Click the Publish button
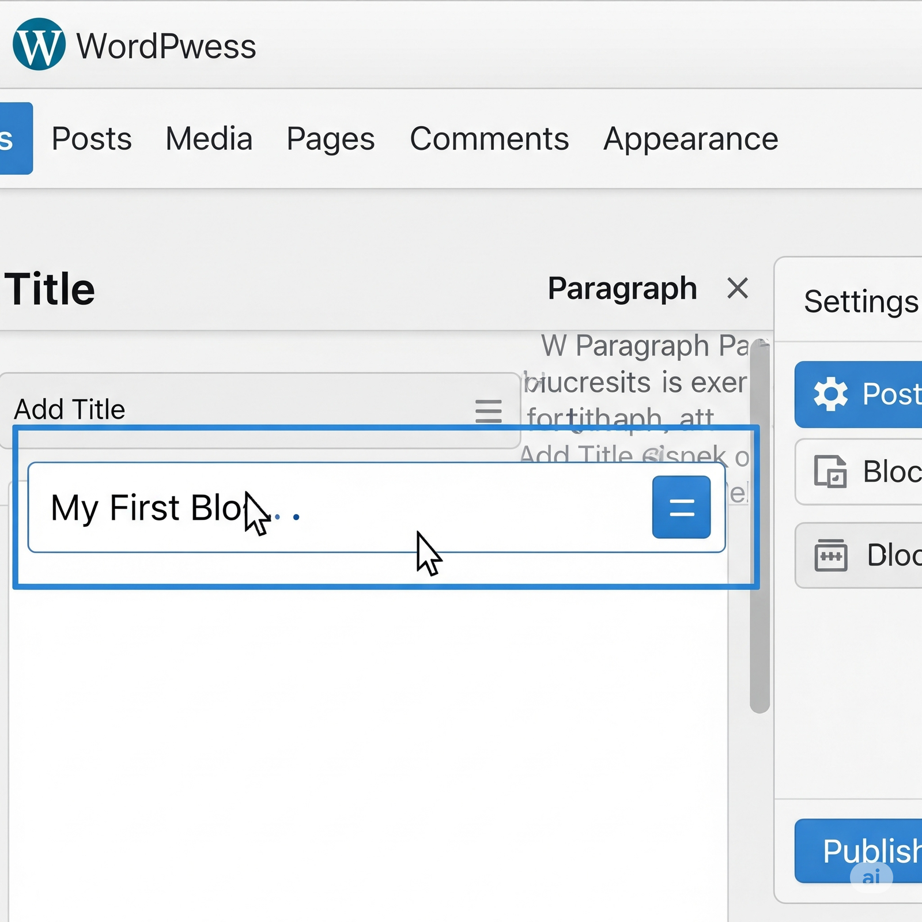The height and width of the screenshot is (922, 922). [x=858, y=851]
